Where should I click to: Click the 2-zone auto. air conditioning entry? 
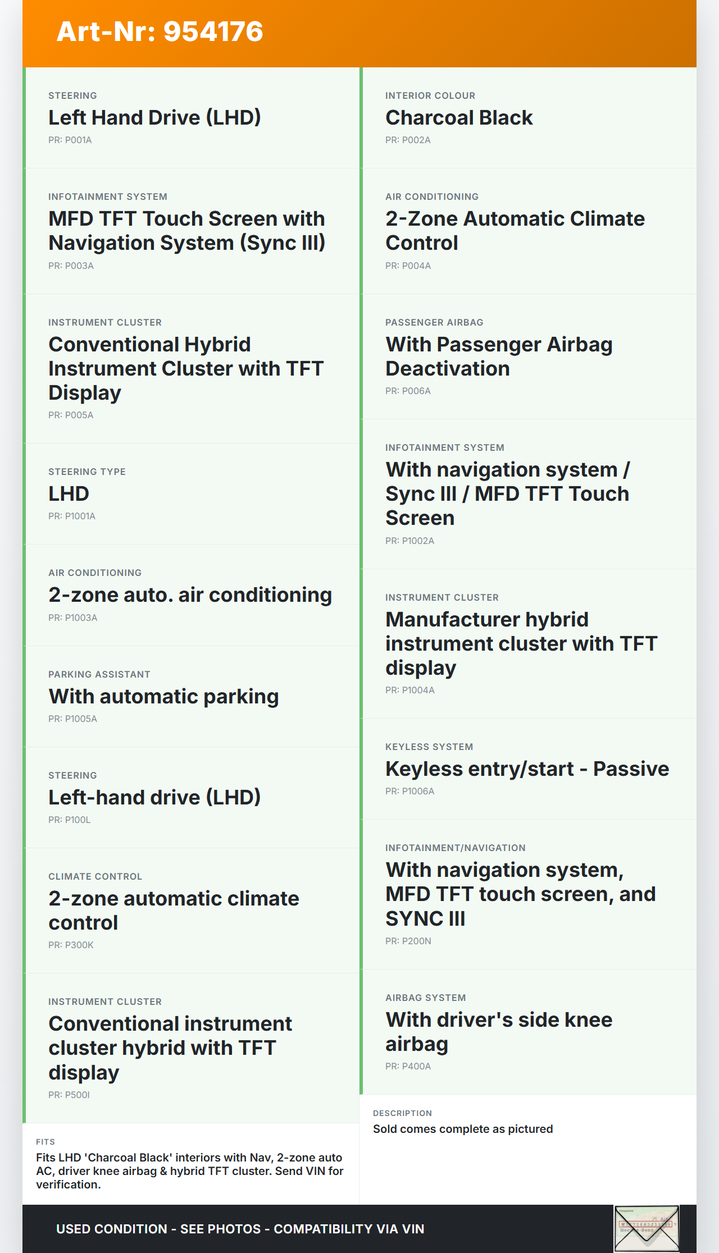pos(190,595)
